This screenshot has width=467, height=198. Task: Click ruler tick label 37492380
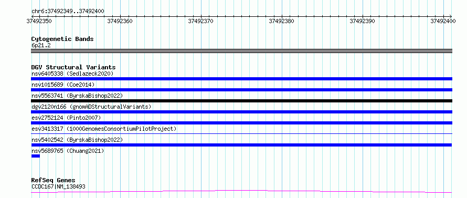point(281,21)
